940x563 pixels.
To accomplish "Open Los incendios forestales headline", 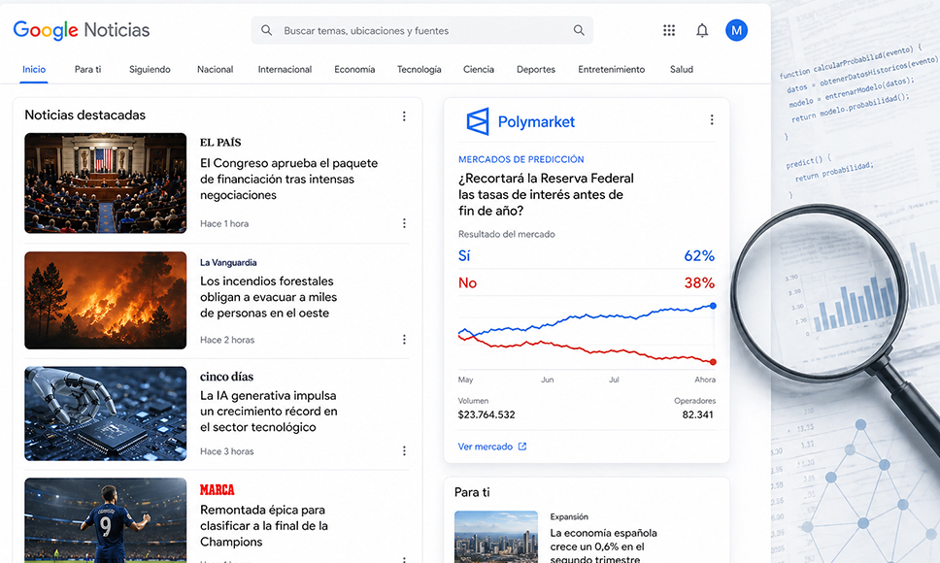I will [x=269, y=297].
